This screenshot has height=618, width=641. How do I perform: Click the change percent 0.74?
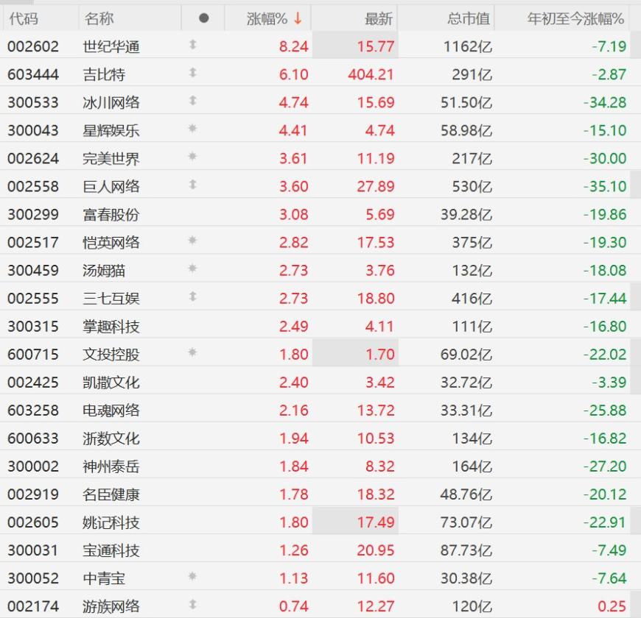coord(293,606)
